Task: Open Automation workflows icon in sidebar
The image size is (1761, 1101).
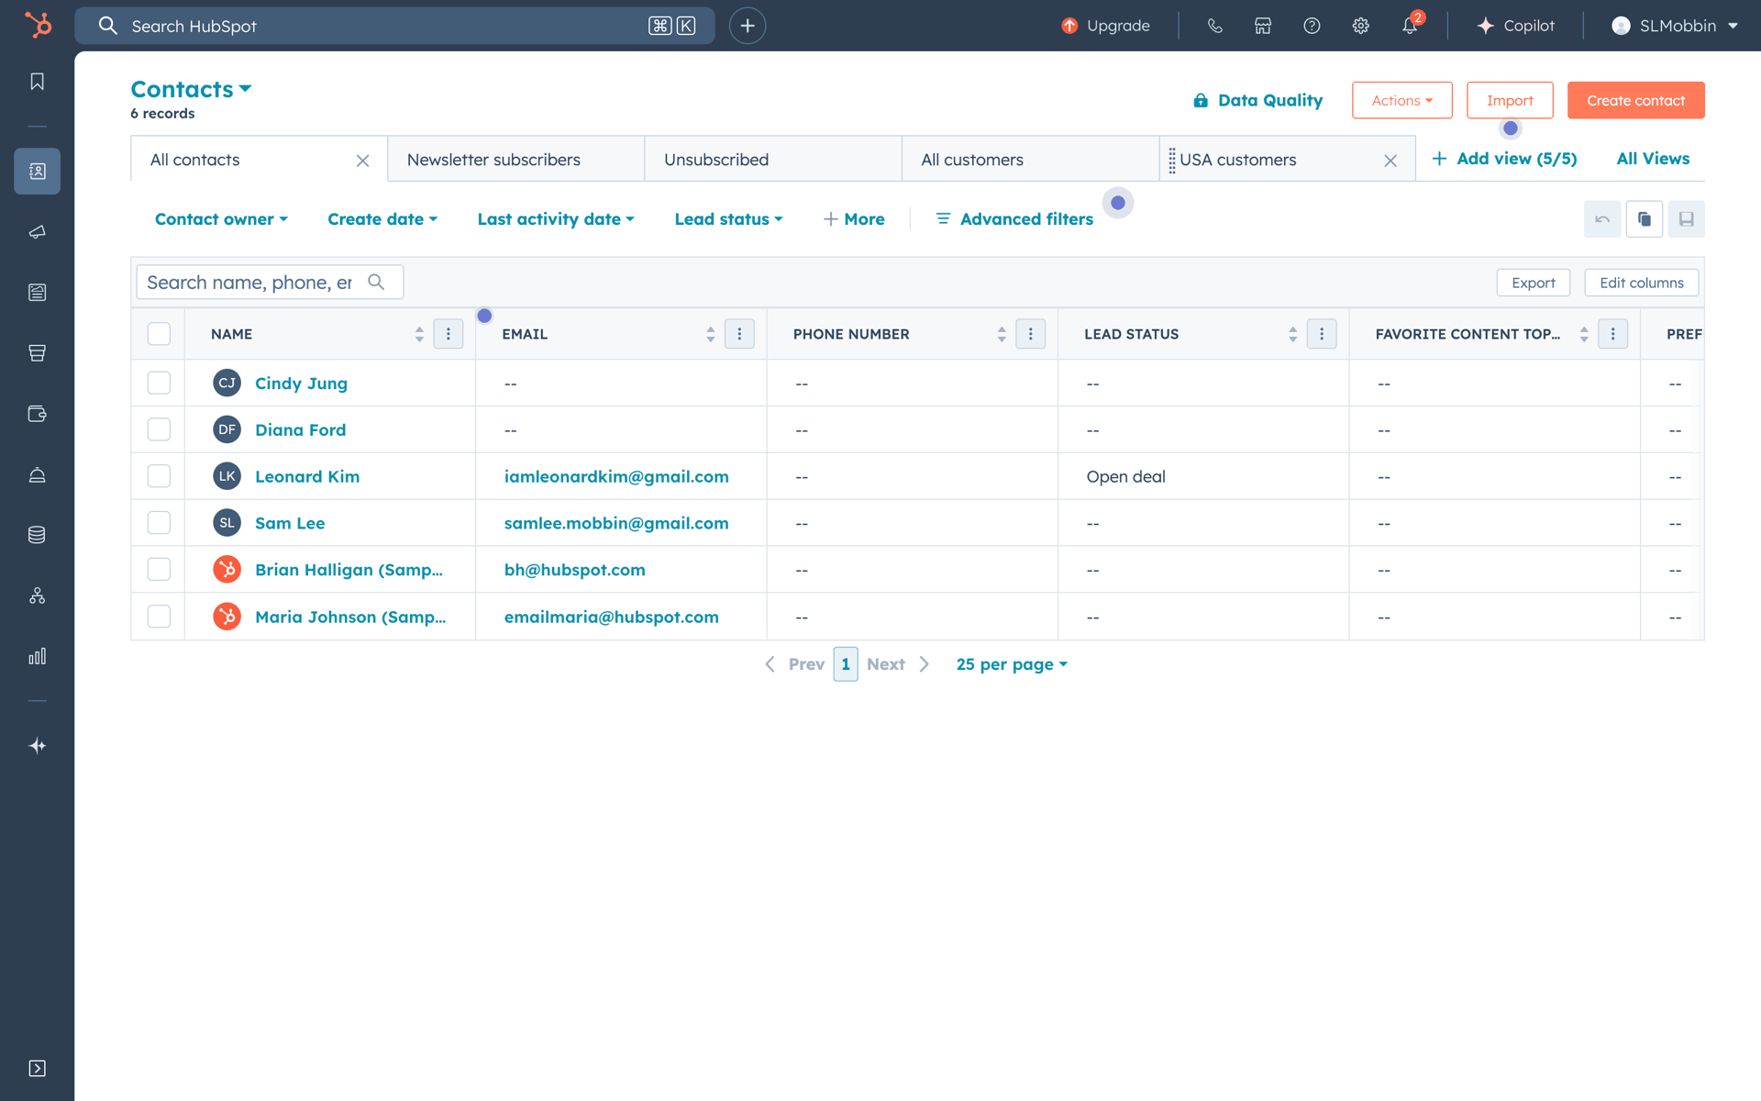Action: click(x=38, y=595)
